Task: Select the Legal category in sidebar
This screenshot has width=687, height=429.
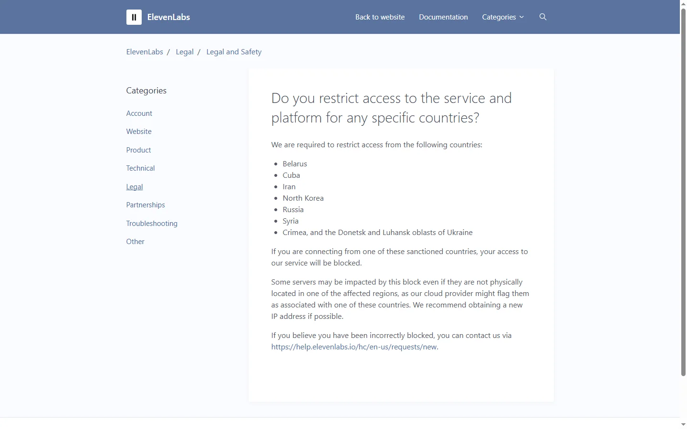Action: (134, 186)
